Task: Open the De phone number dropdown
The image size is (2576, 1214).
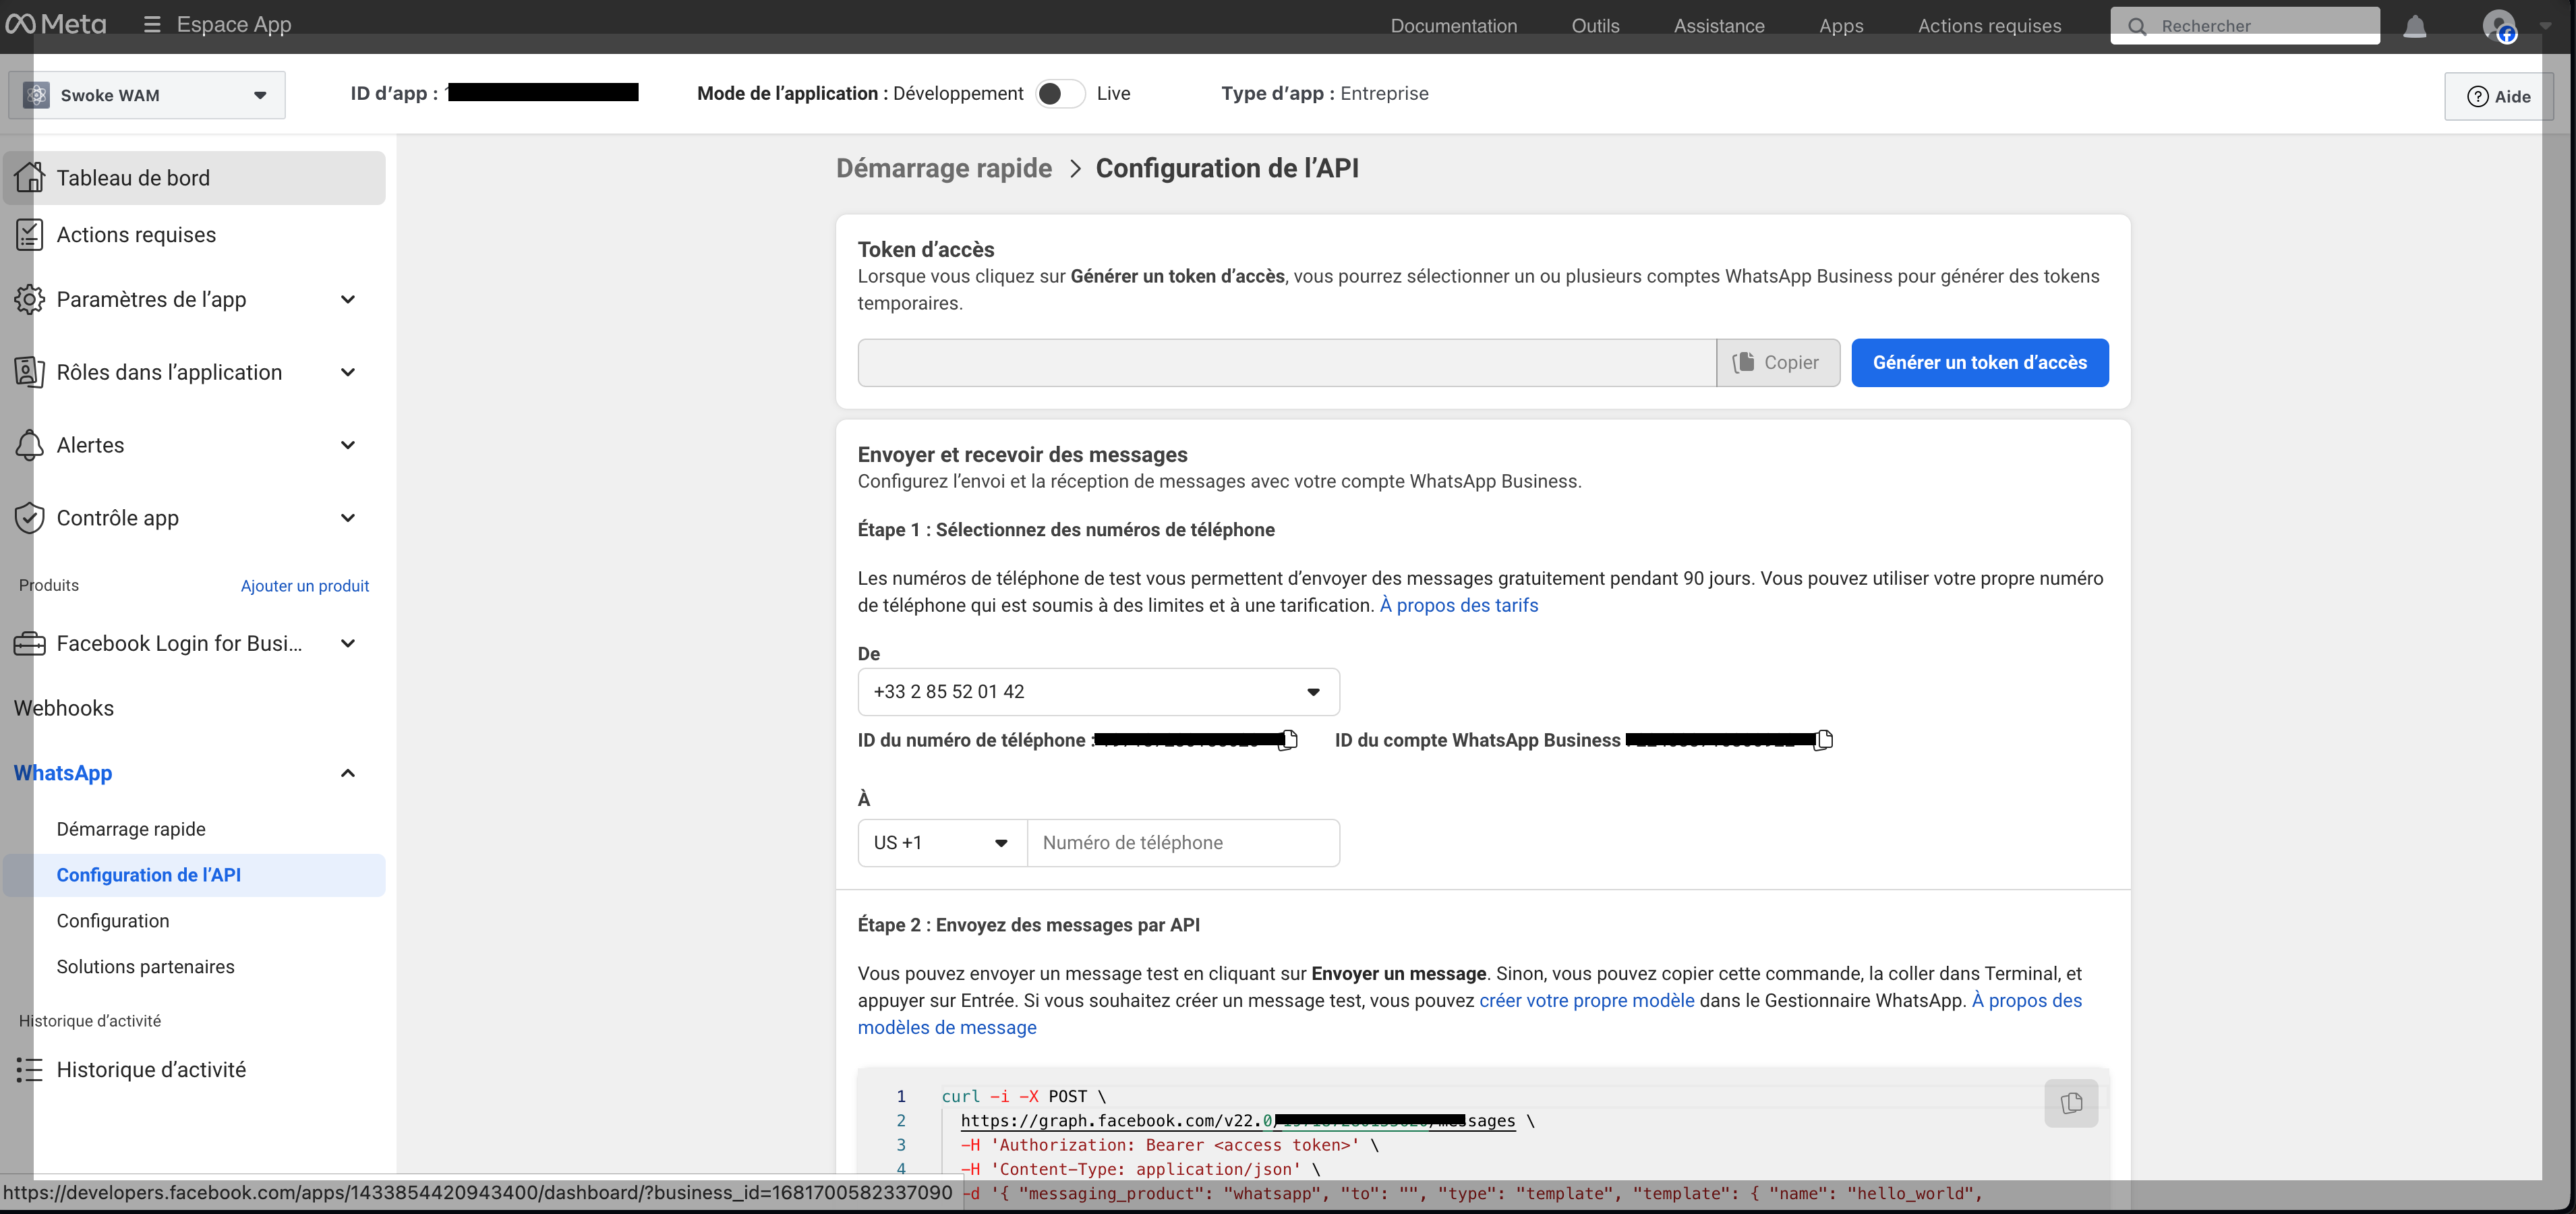Action: [1098, 692]
